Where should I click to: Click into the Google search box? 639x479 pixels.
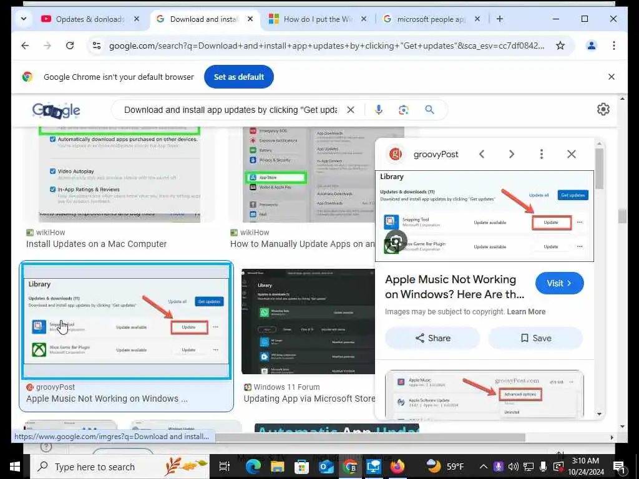tap(230, 110)
